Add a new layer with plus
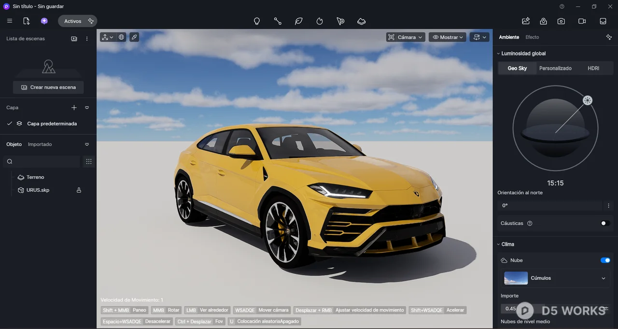Image resolution: width=618 pixels, height=329 pixels. pos(74,108)
